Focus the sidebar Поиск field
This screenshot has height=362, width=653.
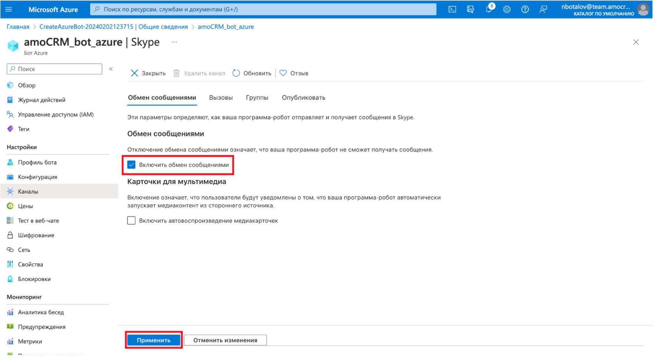tap(55, 69)
